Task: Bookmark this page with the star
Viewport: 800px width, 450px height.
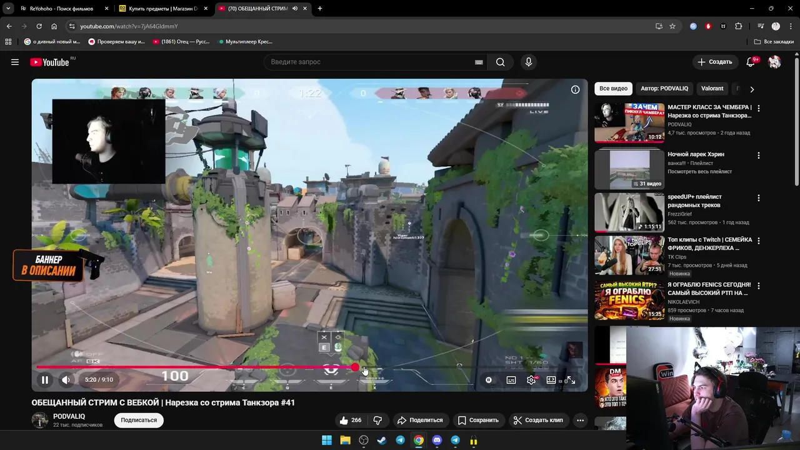Action: (x=672, y=26)
